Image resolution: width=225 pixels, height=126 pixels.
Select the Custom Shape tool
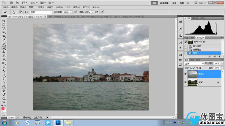pos(4,86)
